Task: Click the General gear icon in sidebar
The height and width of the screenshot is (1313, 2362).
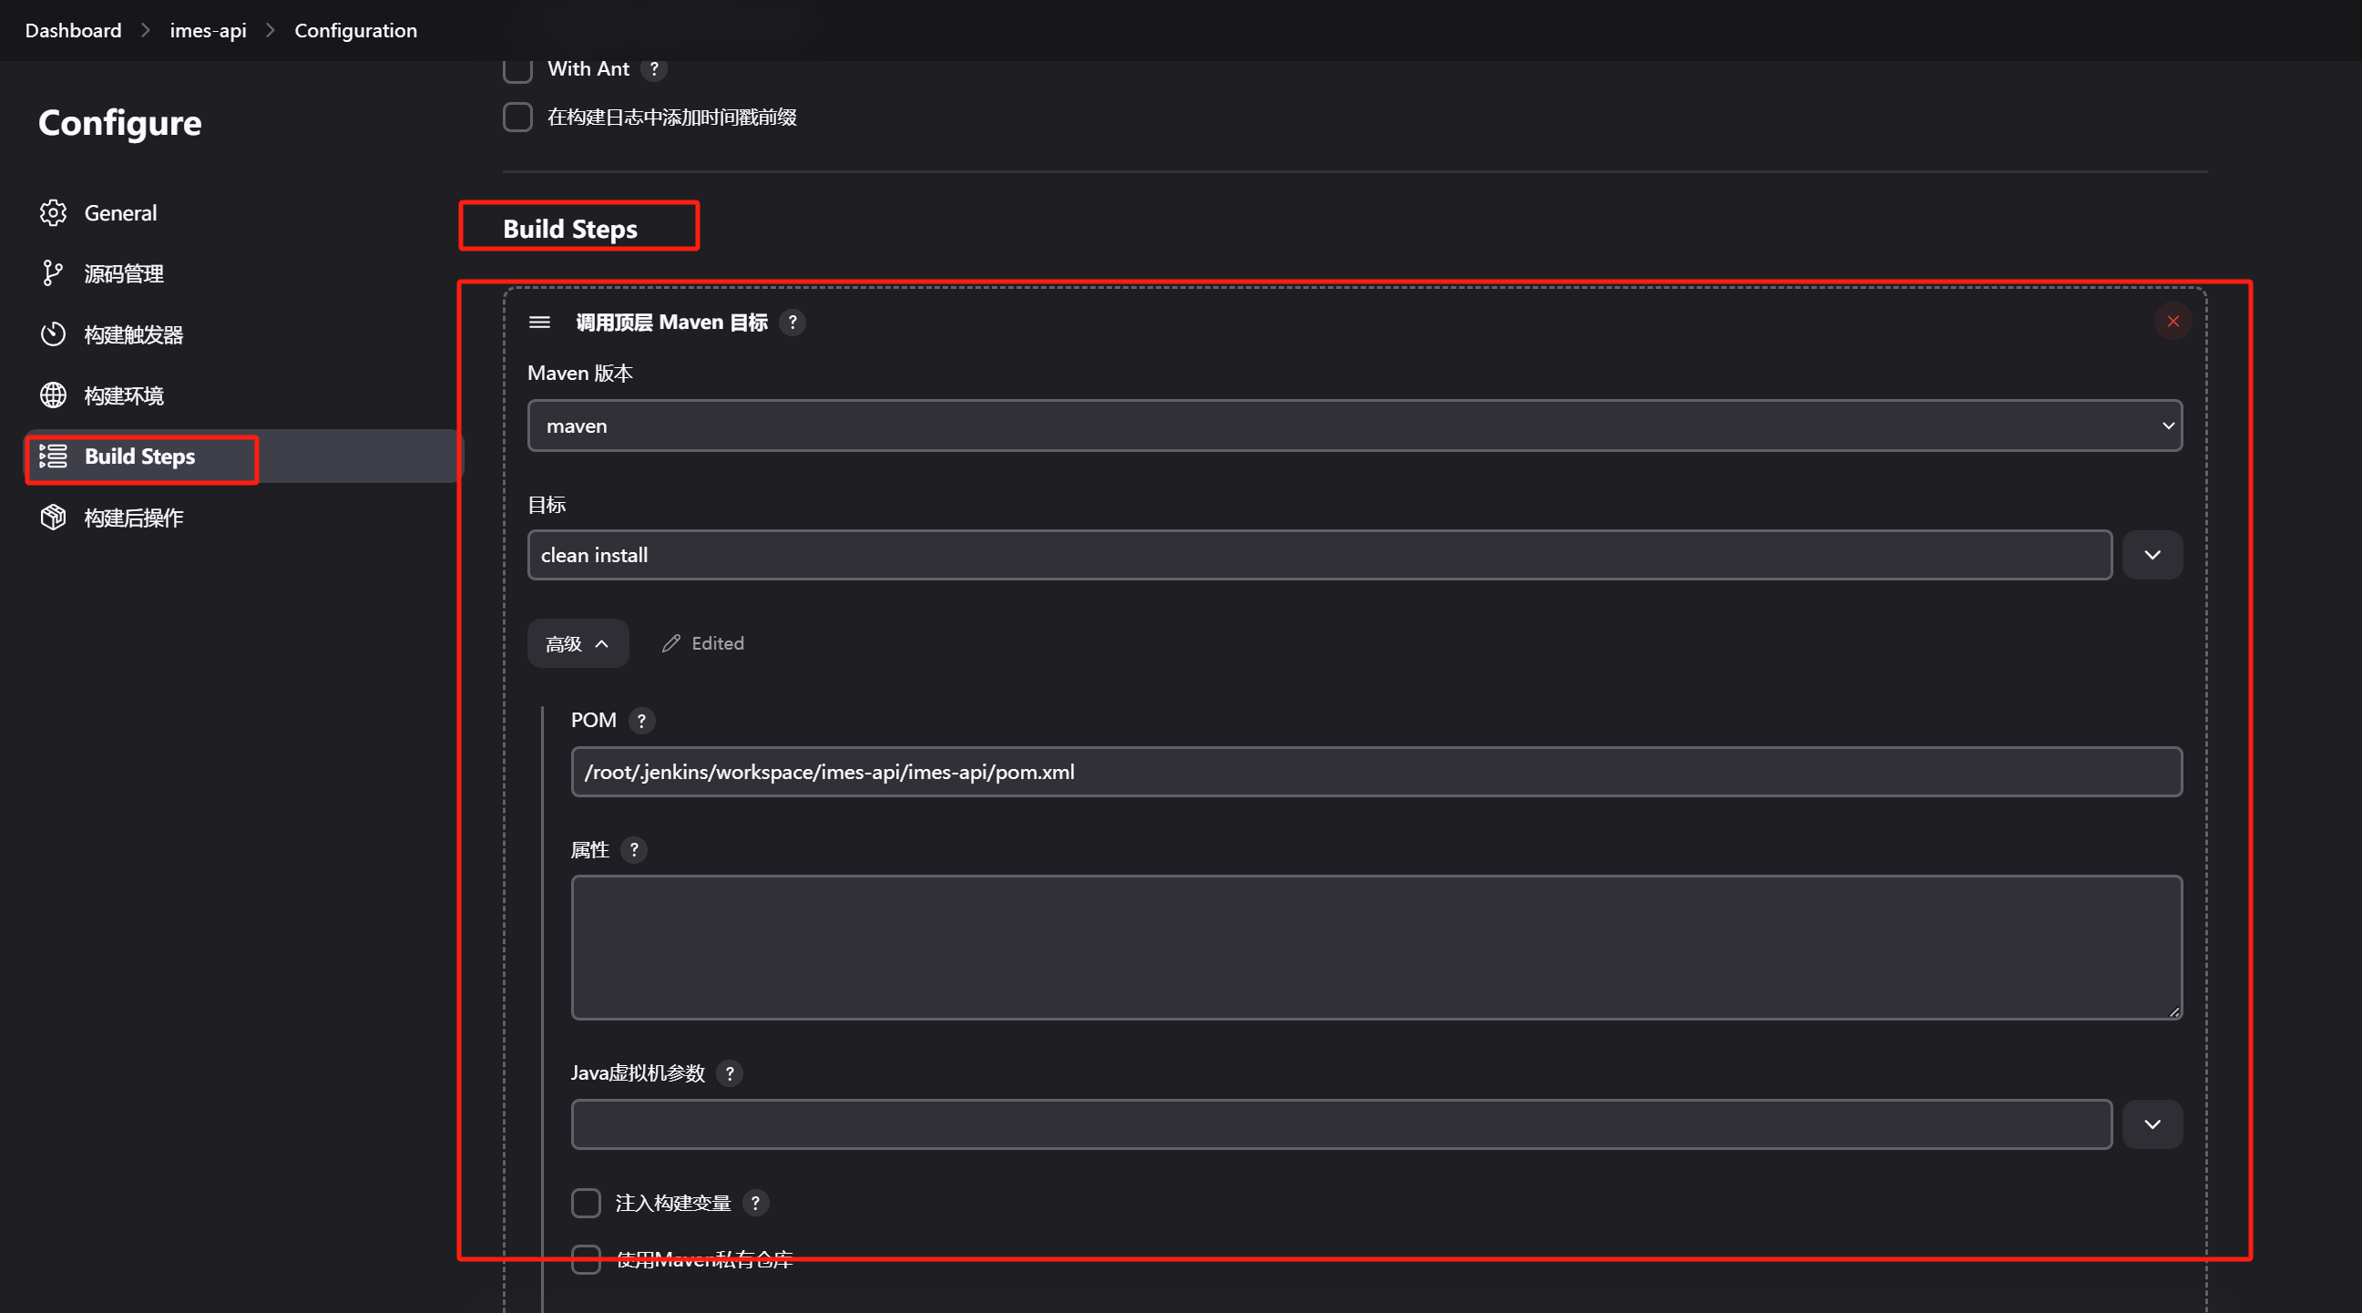Action: click(53, 212)
